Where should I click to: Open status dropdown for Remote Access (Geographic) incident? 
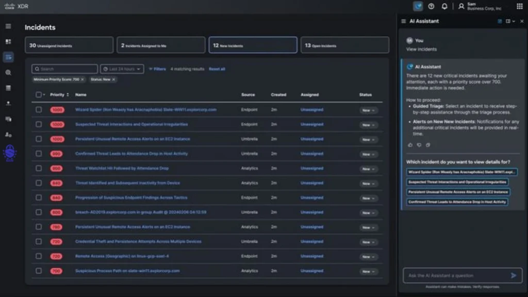(x=368, y=257)
